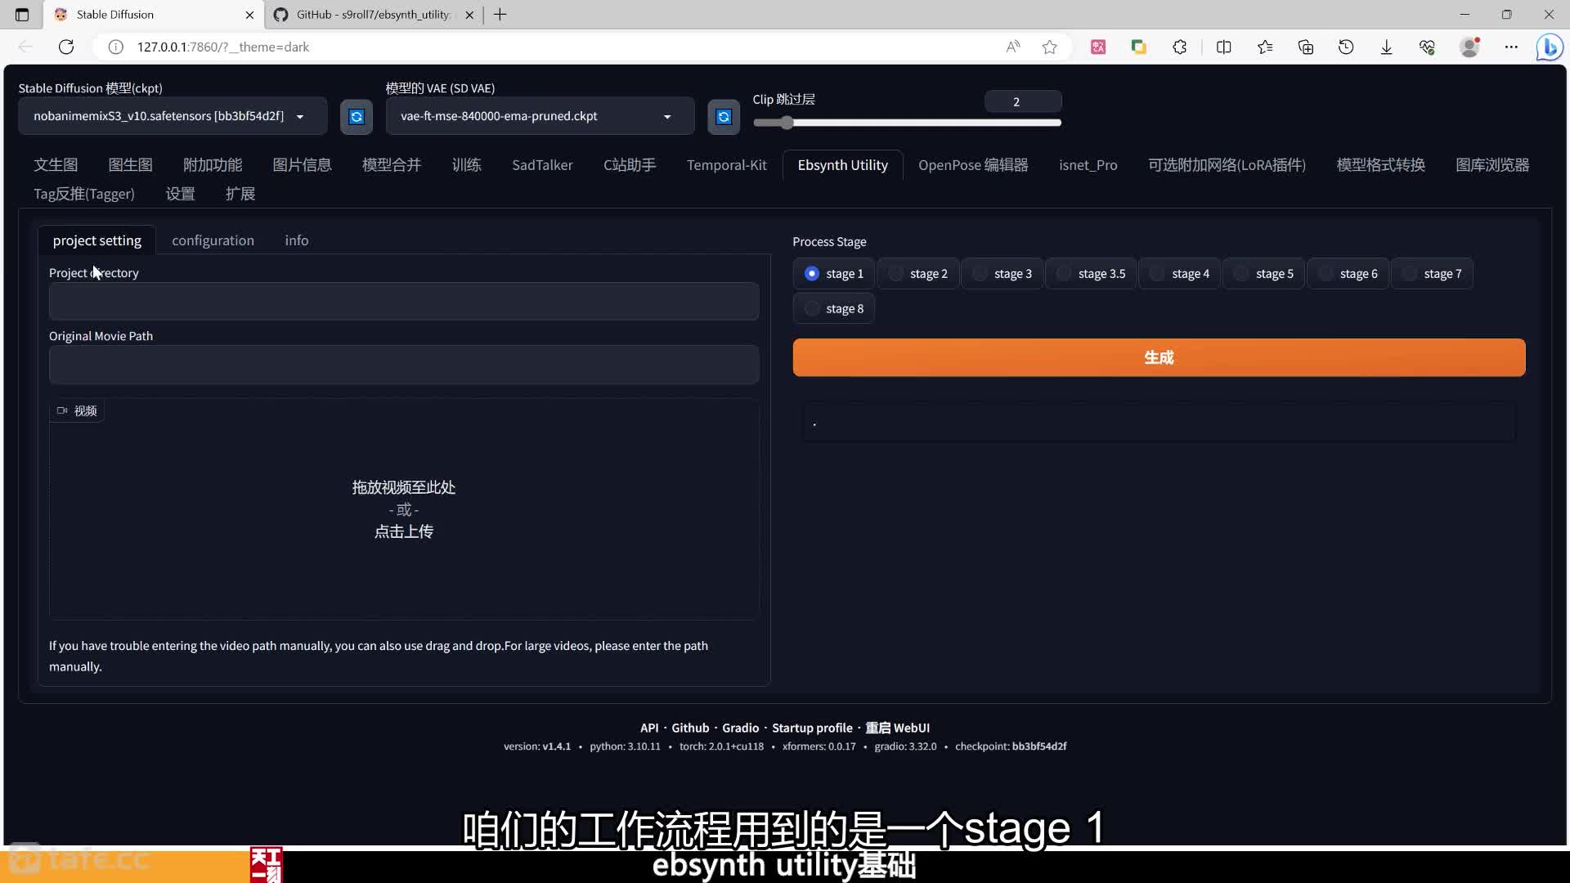This screenshot has width=1570, height=883.
Task: Open the SadTalker tab
Action: pyautogui.click(x=542, y=164)
